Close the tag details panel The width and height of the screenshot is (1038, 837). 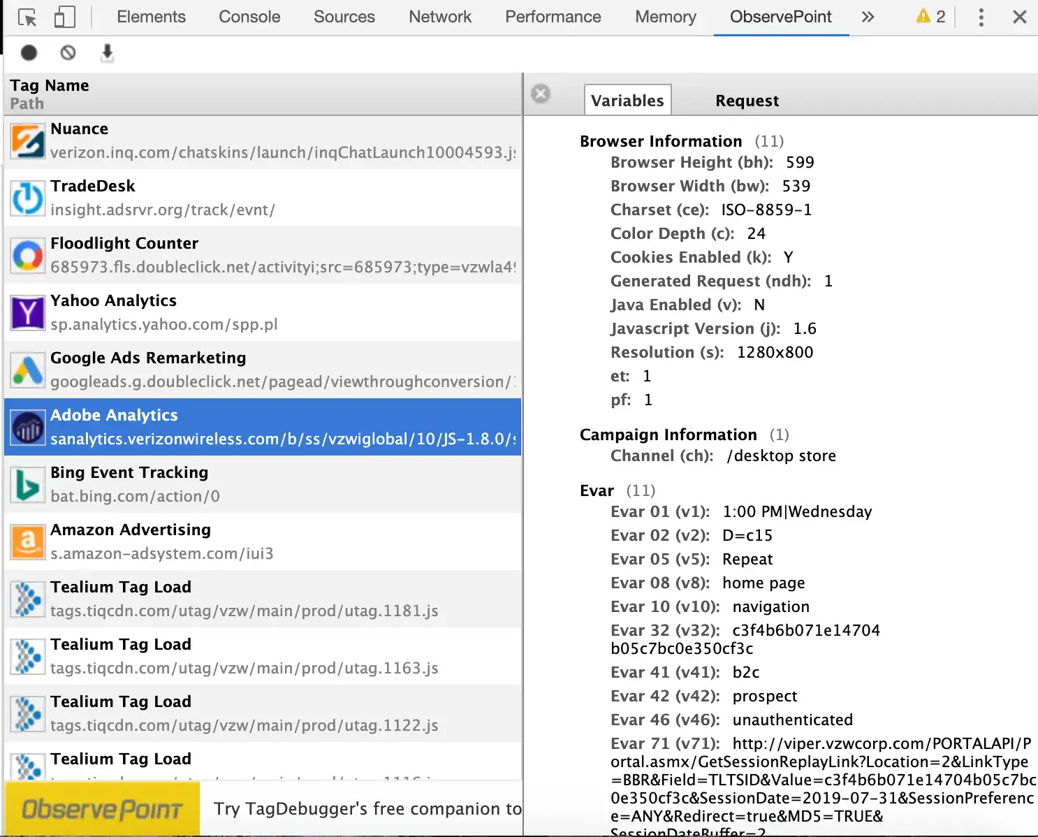click(x=541, y=94)
